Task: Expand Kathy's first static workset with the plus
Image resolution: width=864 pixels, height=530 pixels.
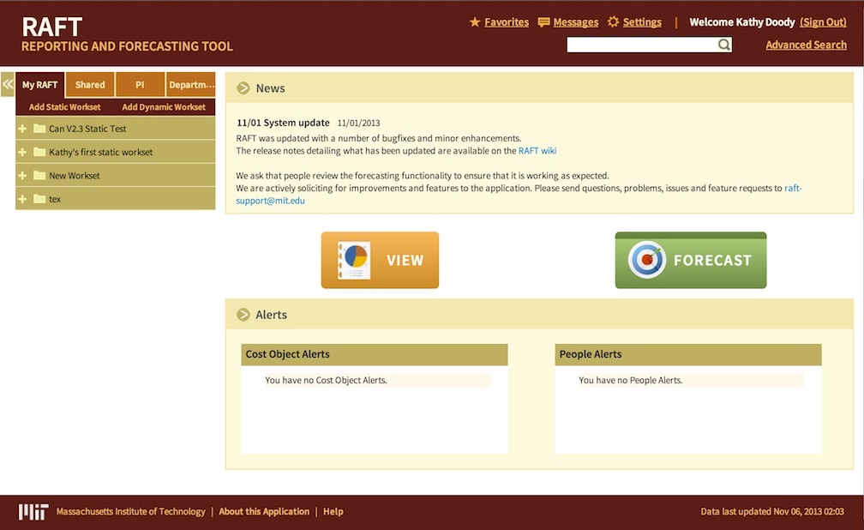Action: [22, 152]
